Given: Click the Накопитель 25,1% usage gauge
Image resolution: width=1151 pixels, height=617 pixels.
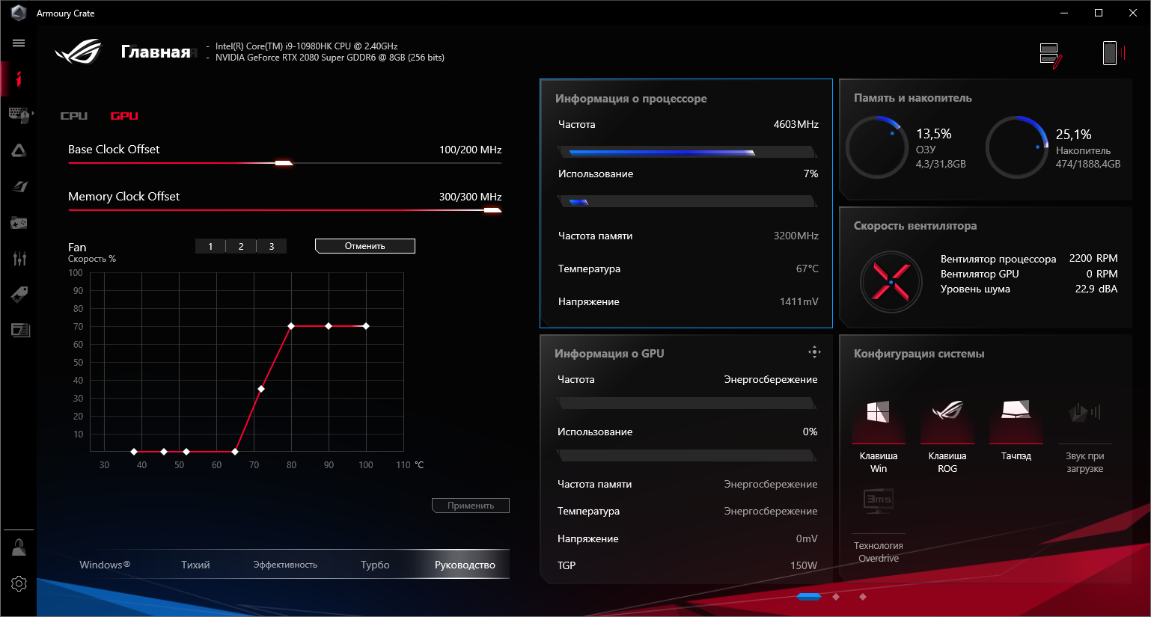Looking at the screenshot, I should pyautogui.click(x=1016, y=147).
